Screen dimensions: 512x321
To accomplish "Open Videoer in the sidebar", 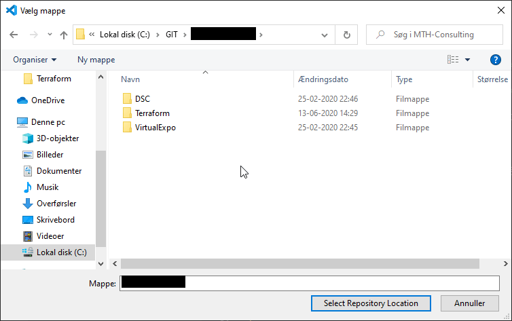I will [50, 236].
